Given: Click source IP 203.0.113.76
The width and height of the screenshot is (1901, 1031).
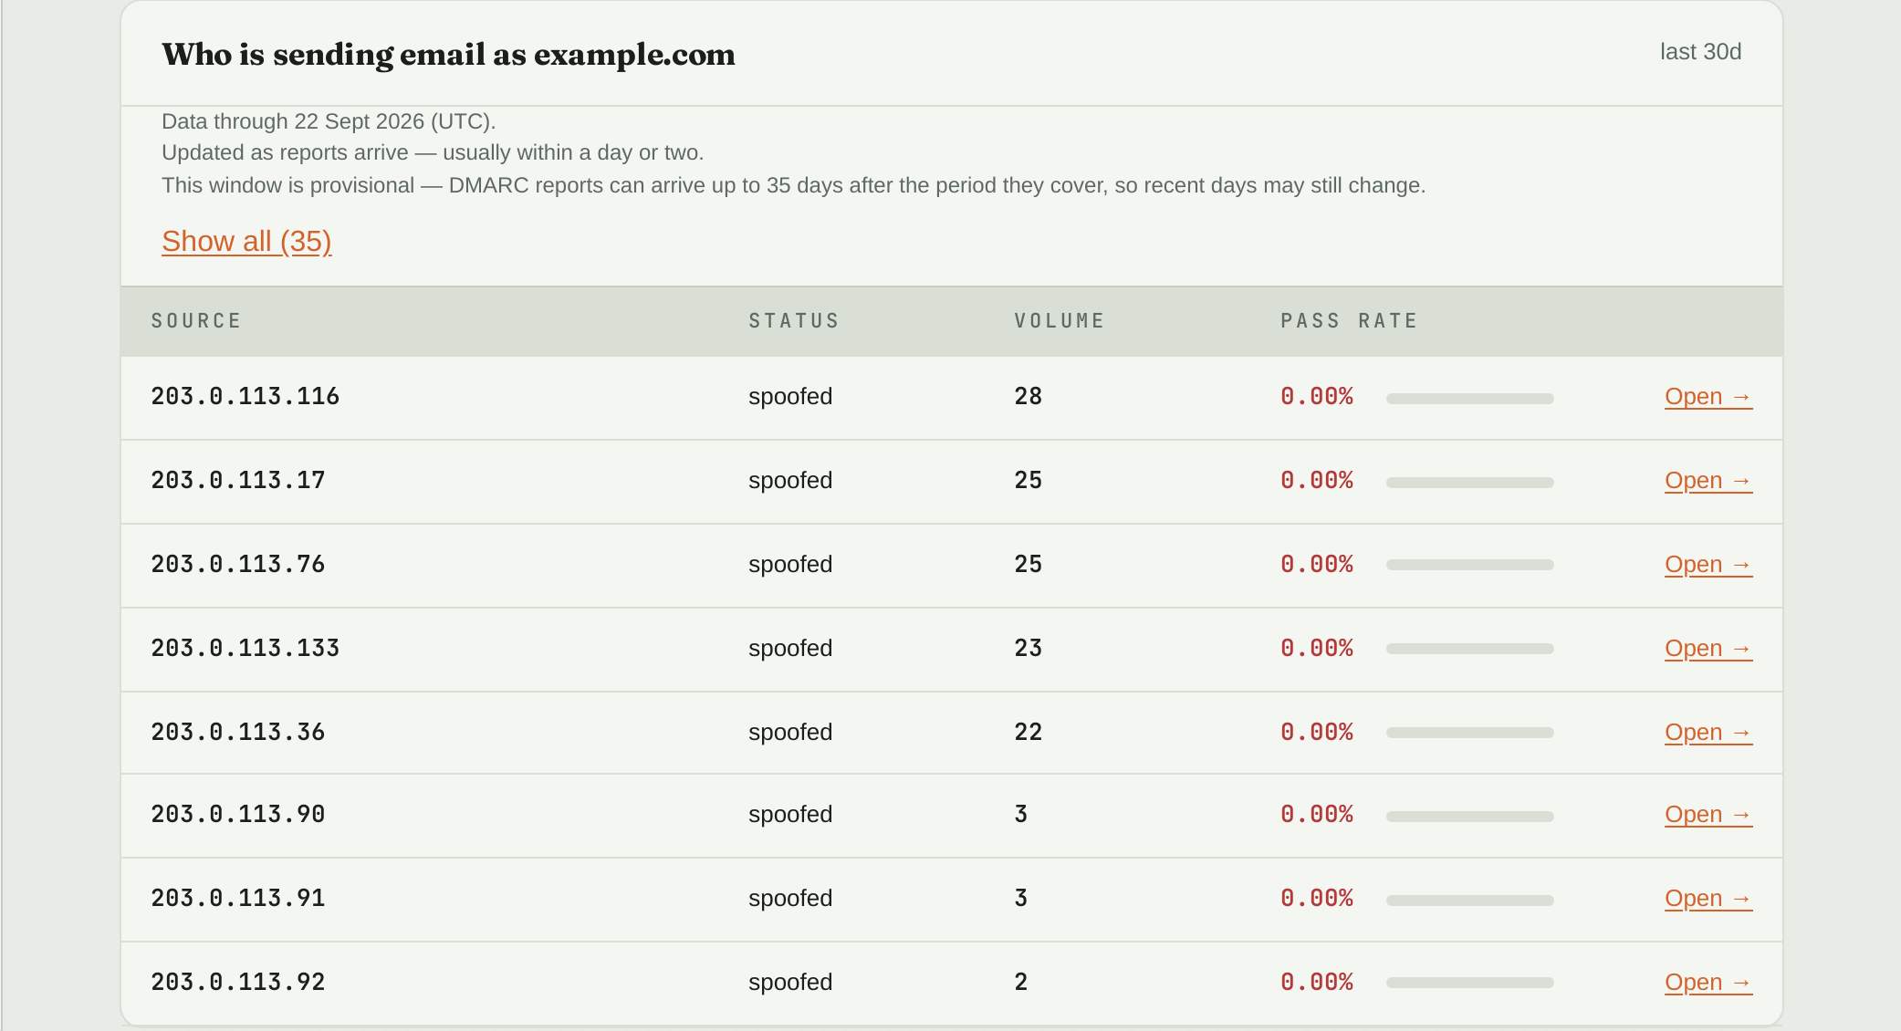Looking at the screenshot, I should [x=237, y=565].
